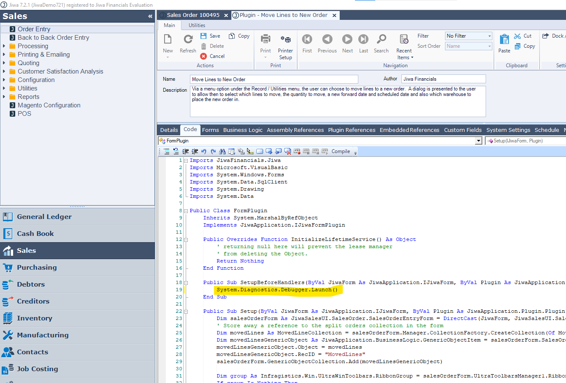
Task: Click the Search magnifier icon
Action: (x=381, y=39)
